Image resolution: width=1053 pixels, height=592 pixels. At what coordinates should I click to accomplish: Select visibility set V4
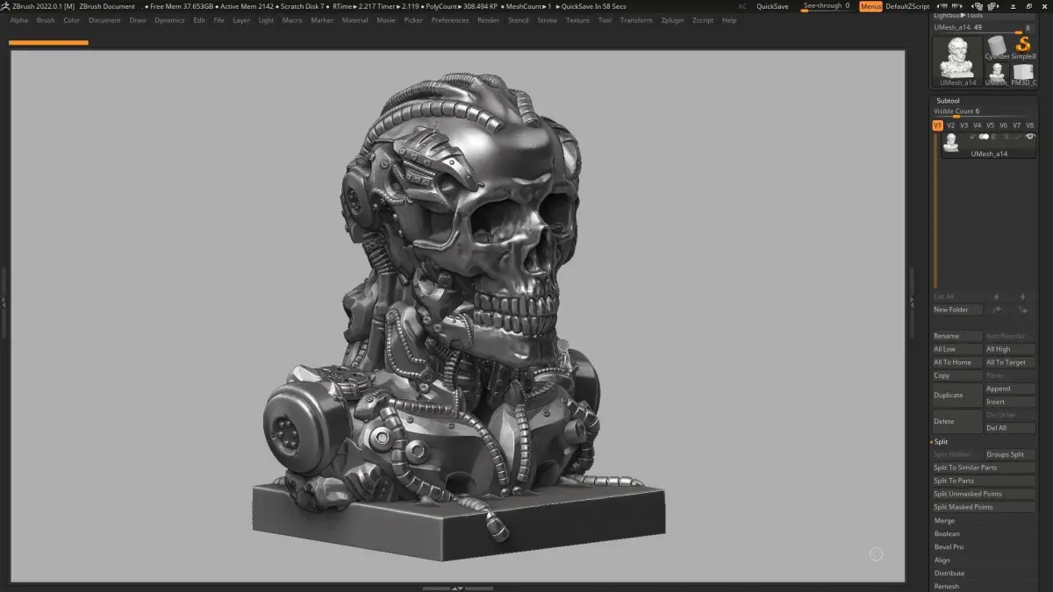pyautogui.click(x=977, y=125)
